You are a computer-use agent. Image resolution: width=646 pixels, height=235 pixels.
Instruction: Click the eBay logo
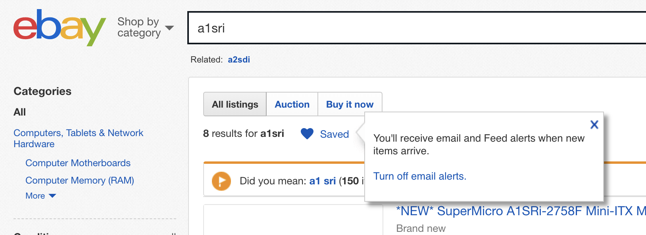coord(60,27)
